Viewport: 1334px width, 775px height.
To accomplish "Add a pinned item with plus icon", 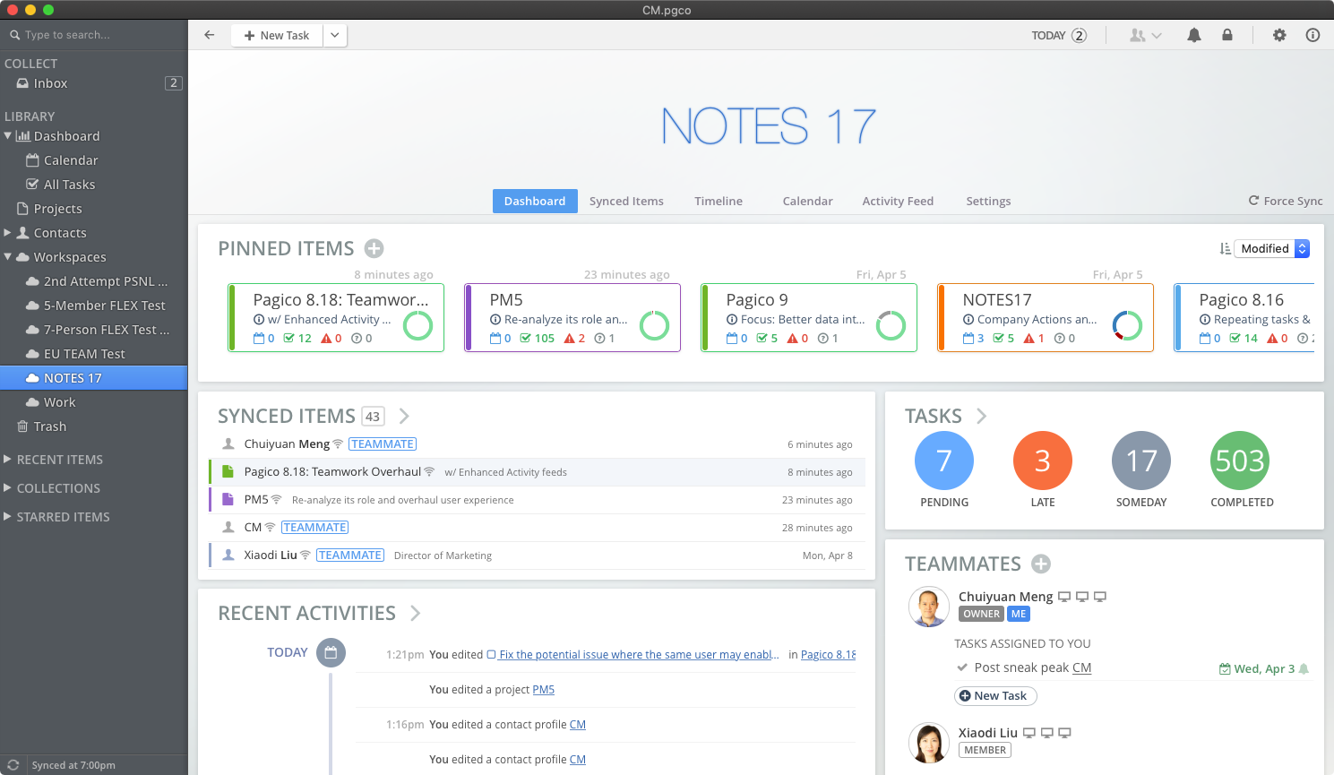I will (374, 248).
